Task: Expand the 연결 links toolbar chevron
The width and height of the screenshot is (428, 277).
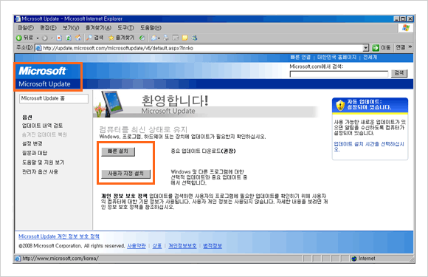Action: tap(410, 47)
